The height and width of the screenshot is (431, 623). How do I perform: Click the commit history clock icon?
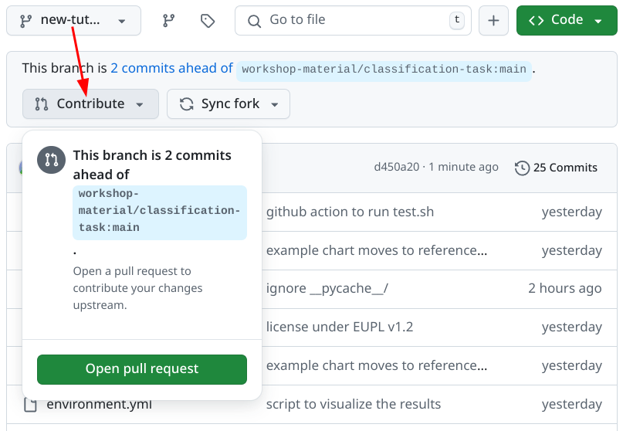tap(522, 168)
